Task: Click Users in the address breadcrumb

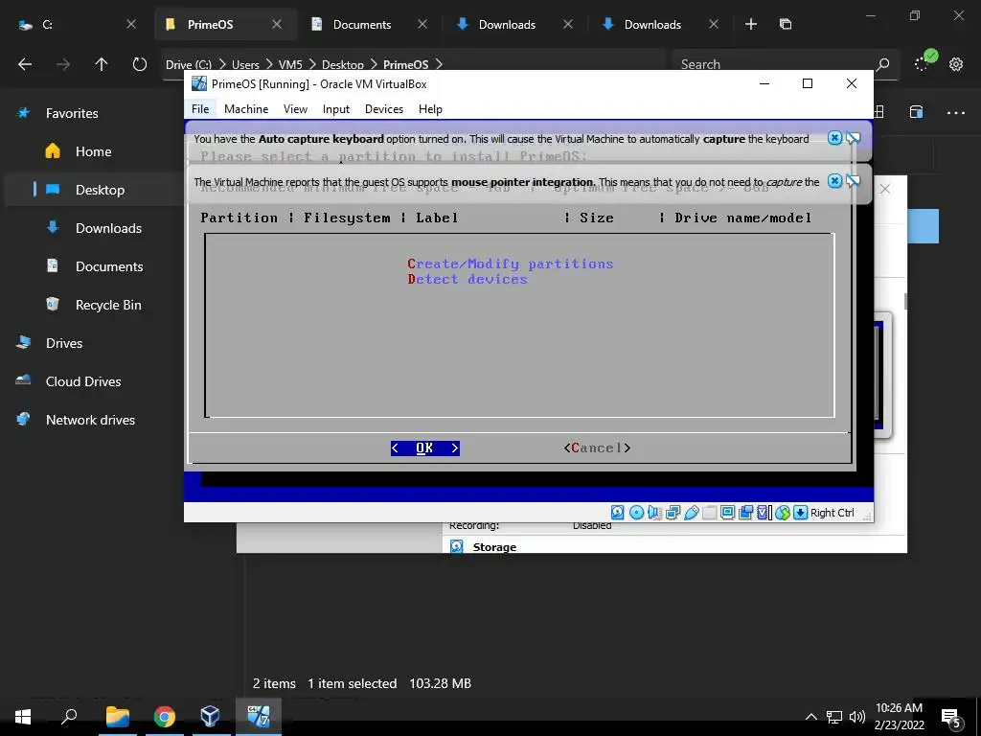Action: (245, 64)
